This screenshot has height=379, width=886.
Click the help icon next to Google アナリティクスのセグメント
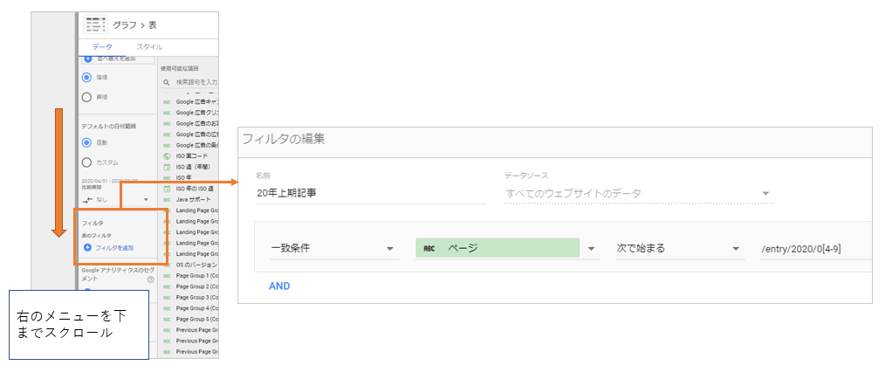(151, 279)
